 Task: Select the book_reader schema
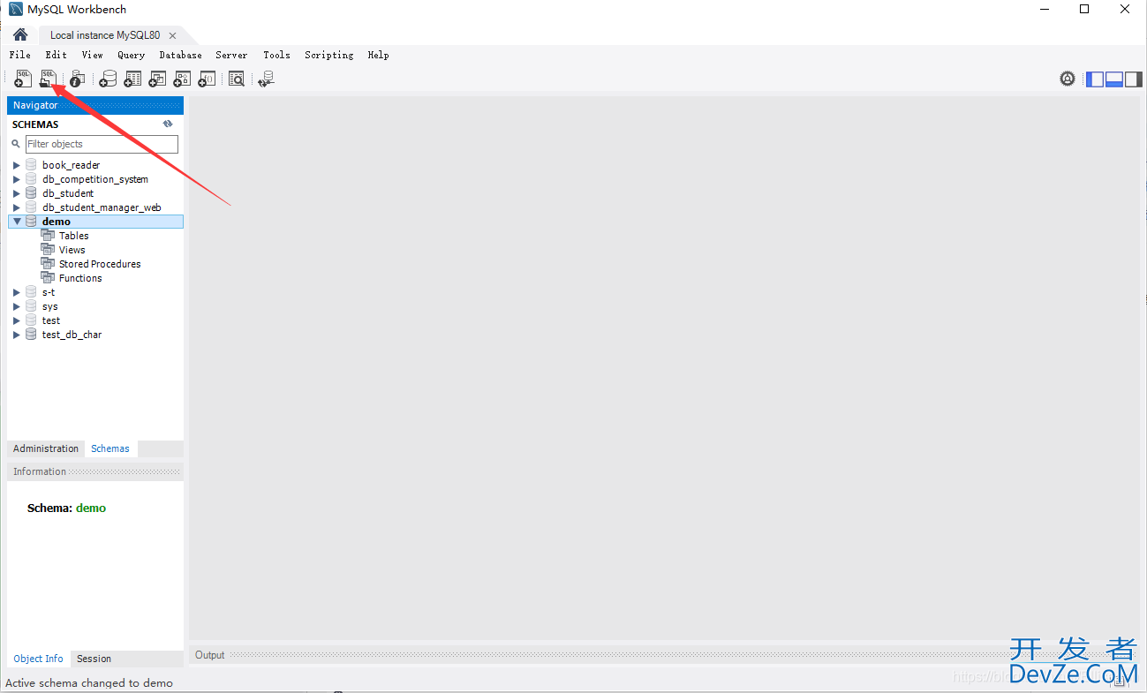(71, 165)
